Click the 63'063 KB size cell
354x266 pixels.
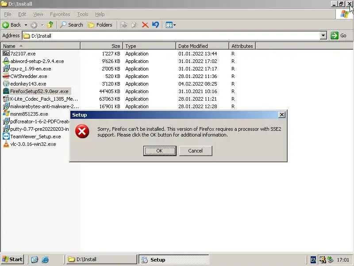(x=110, y=99)
